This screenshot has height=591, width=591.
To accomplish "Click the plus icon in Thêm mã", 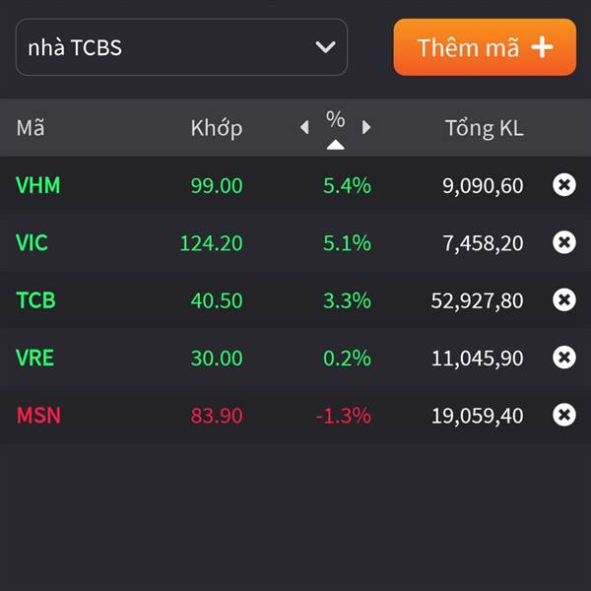I will [542, 47].
